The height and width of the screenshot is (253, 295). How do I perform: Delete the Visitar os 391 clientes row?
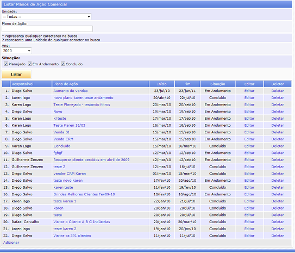[x=278, y=236]
